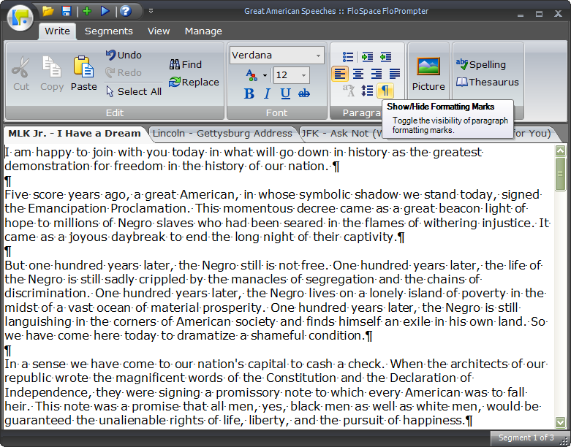Click the decrease indent icon

385,57
